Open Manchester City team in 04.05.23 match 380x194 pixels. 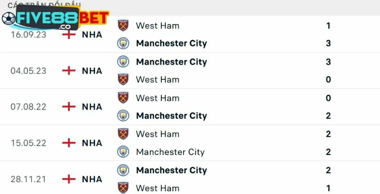(x=171, y=62)
